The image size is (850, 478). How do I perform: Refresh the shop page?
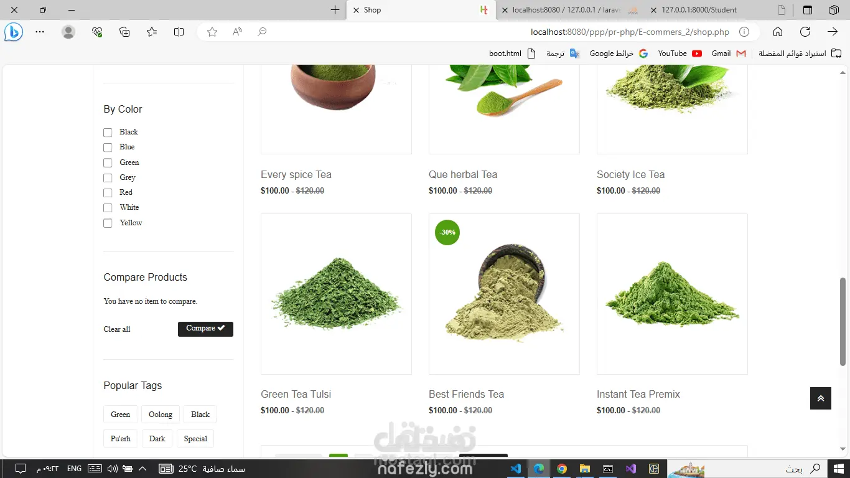pyautogui.click(x=805, y=32)
